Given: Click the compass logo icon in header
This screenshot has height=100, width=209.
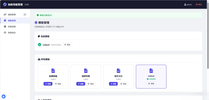Looking at the screenshot, I should (5, 4).
